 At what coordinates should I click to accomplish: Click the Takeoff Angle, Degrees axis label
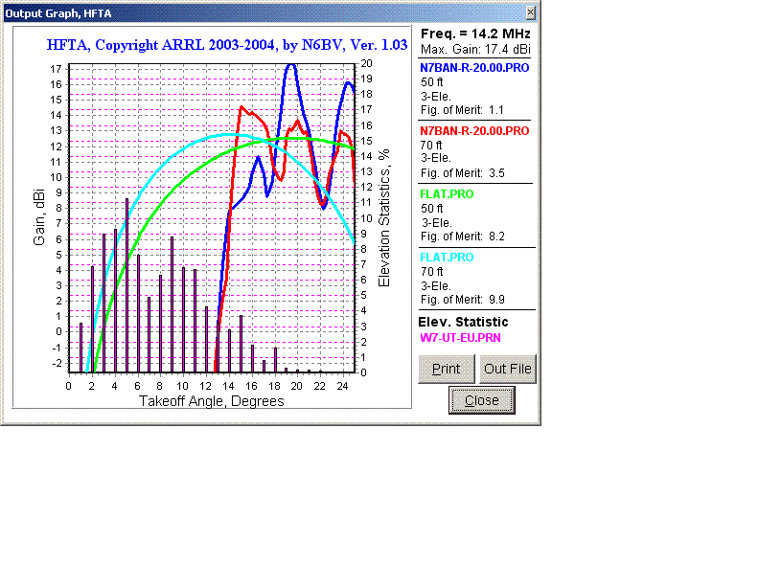coord(212,401)
